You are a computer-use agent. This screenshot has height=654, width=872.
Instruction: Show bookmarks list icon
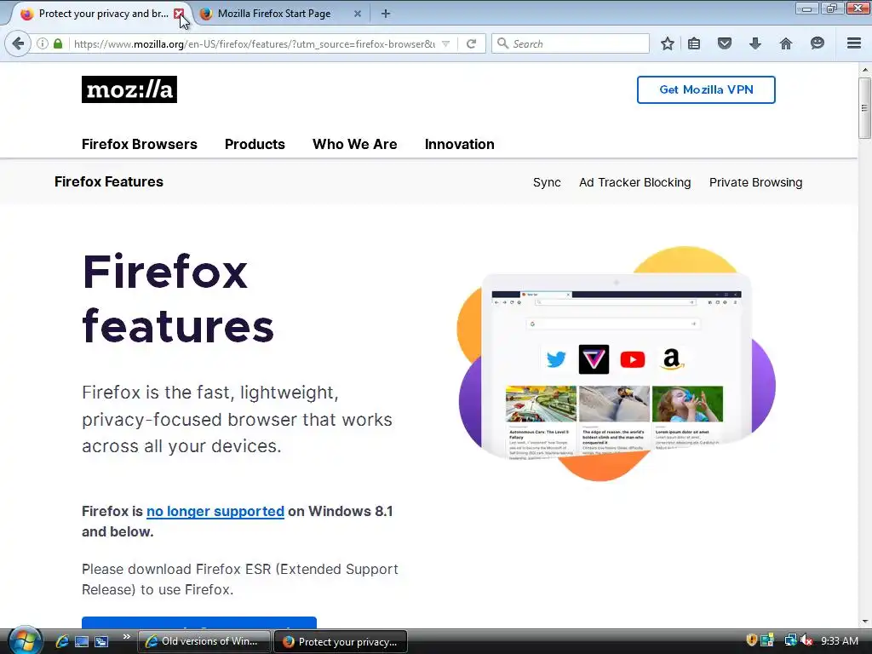(693, 43)
